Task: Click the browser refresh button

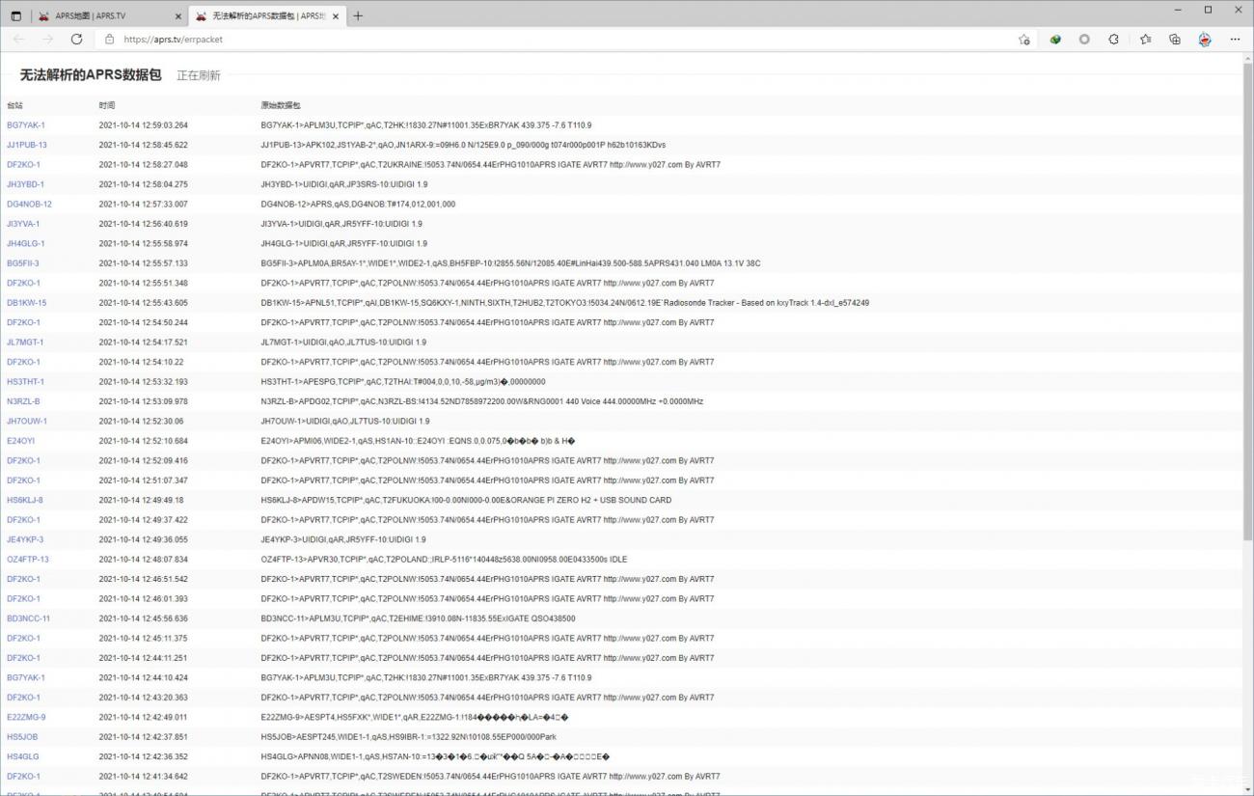Action: [x=76, y=39]
